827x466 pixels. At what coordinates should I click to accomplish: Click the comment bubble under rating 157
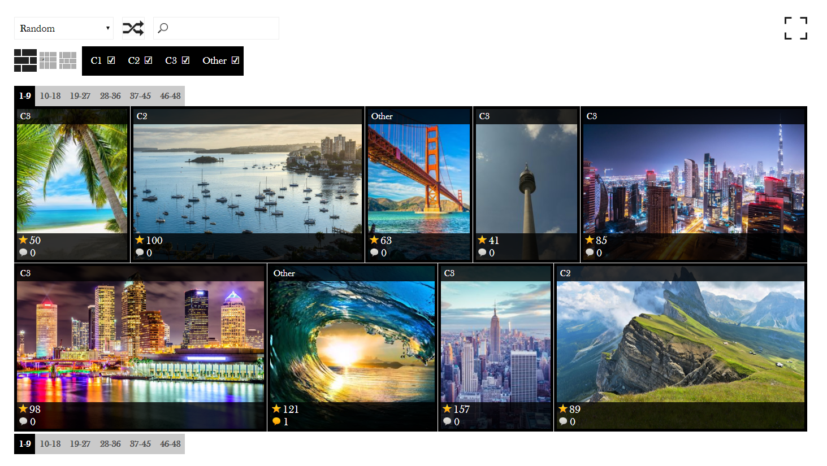tap(447, 421)
